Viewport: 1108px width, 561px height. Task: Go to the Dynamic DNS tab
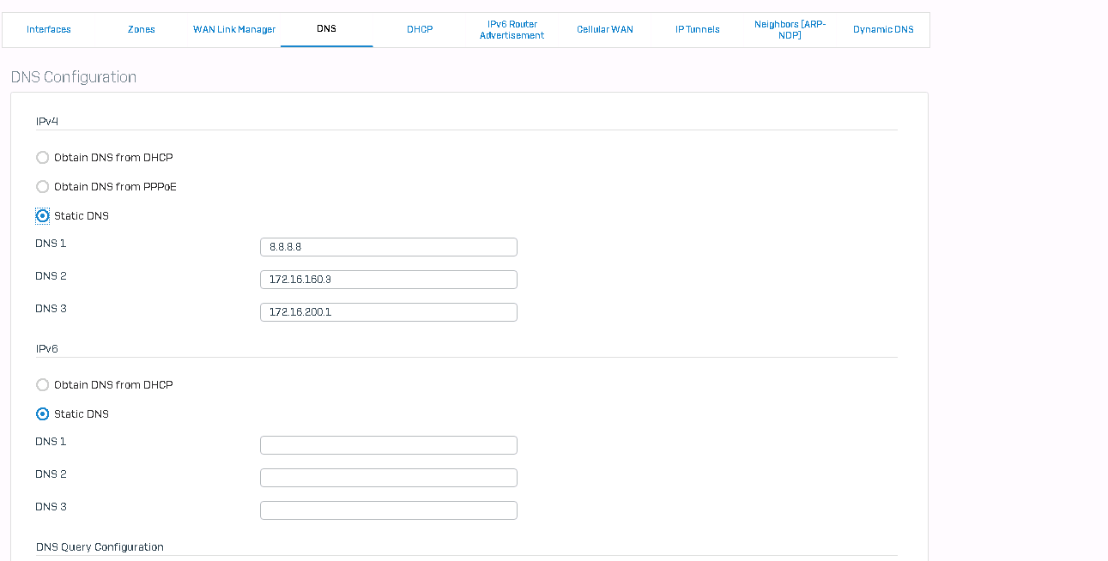(883, 29)
